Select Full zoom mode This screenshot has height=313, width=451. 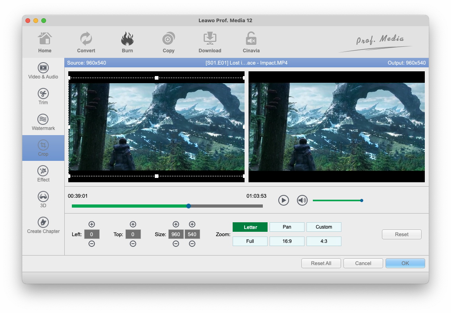point(250,241)
